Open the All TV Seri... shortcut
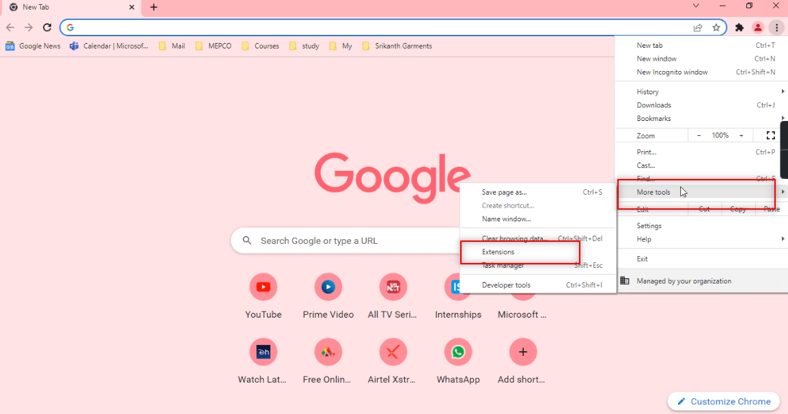 pos(393,296)
